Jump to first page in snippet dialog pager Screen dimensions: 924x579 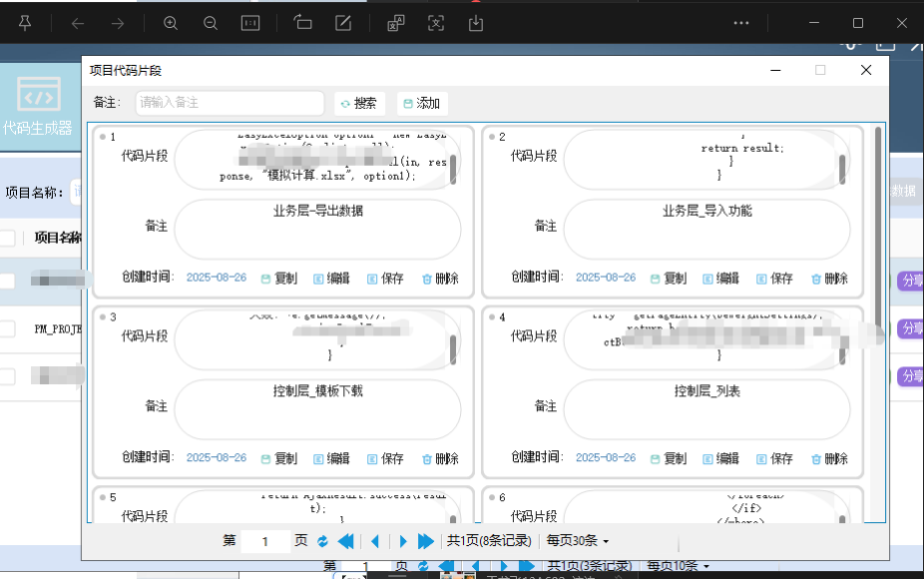[x=346, y=541]
